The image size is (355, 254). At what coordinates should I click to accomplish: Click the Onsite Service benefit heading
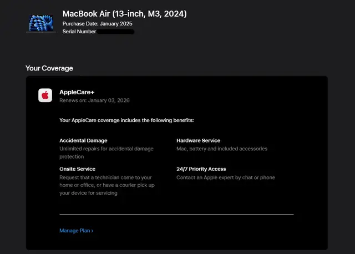click(x=78, y=169)
